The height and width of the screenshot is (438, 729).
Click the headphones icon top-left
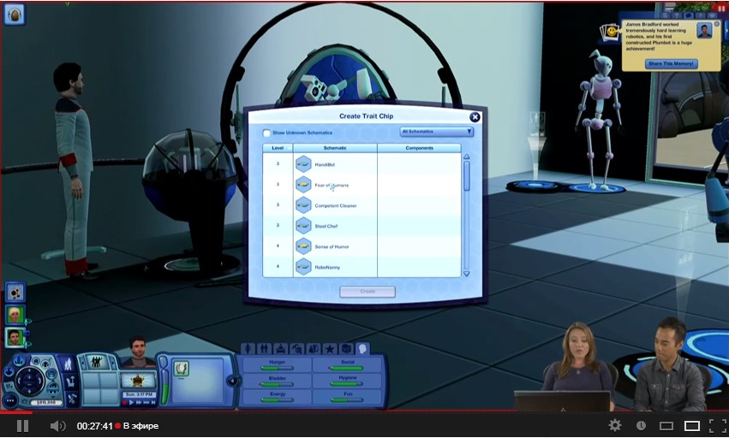click(x=15, y=15)
